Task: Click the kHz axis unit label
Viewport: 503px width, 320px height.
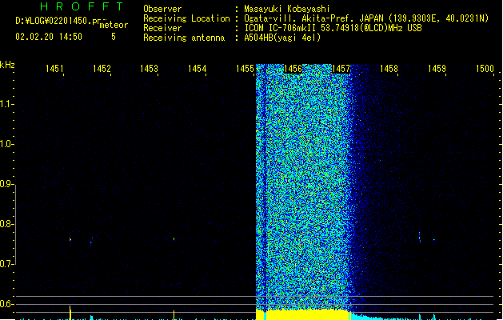Action: 7,65
